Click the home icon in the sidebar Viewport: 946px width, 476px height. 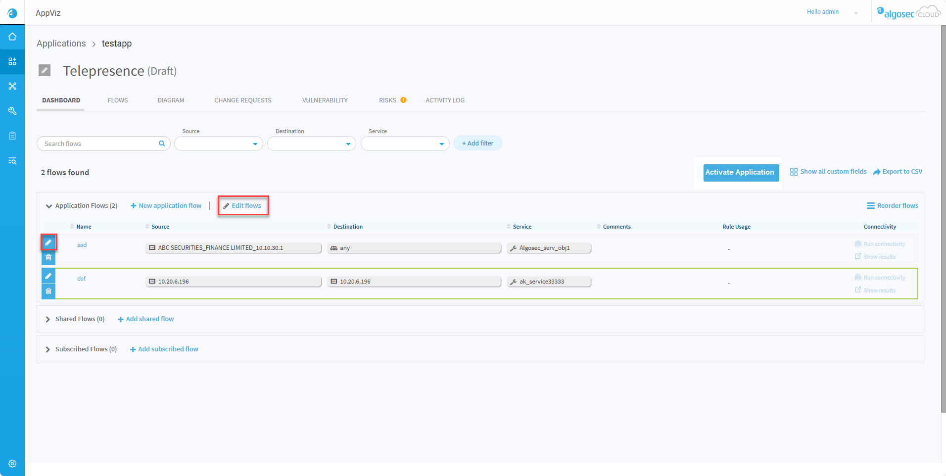click(x=12, y=37)
